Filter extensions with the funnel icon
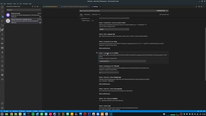 [33, 6]
